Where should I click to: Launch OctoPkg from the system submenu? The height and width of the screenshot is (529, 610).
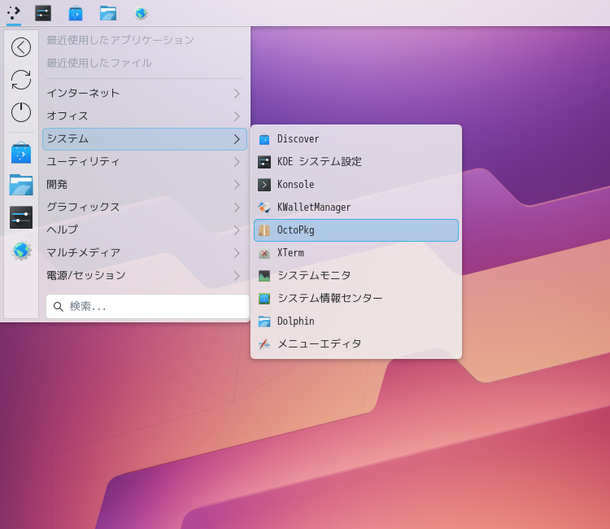[355, 230]
